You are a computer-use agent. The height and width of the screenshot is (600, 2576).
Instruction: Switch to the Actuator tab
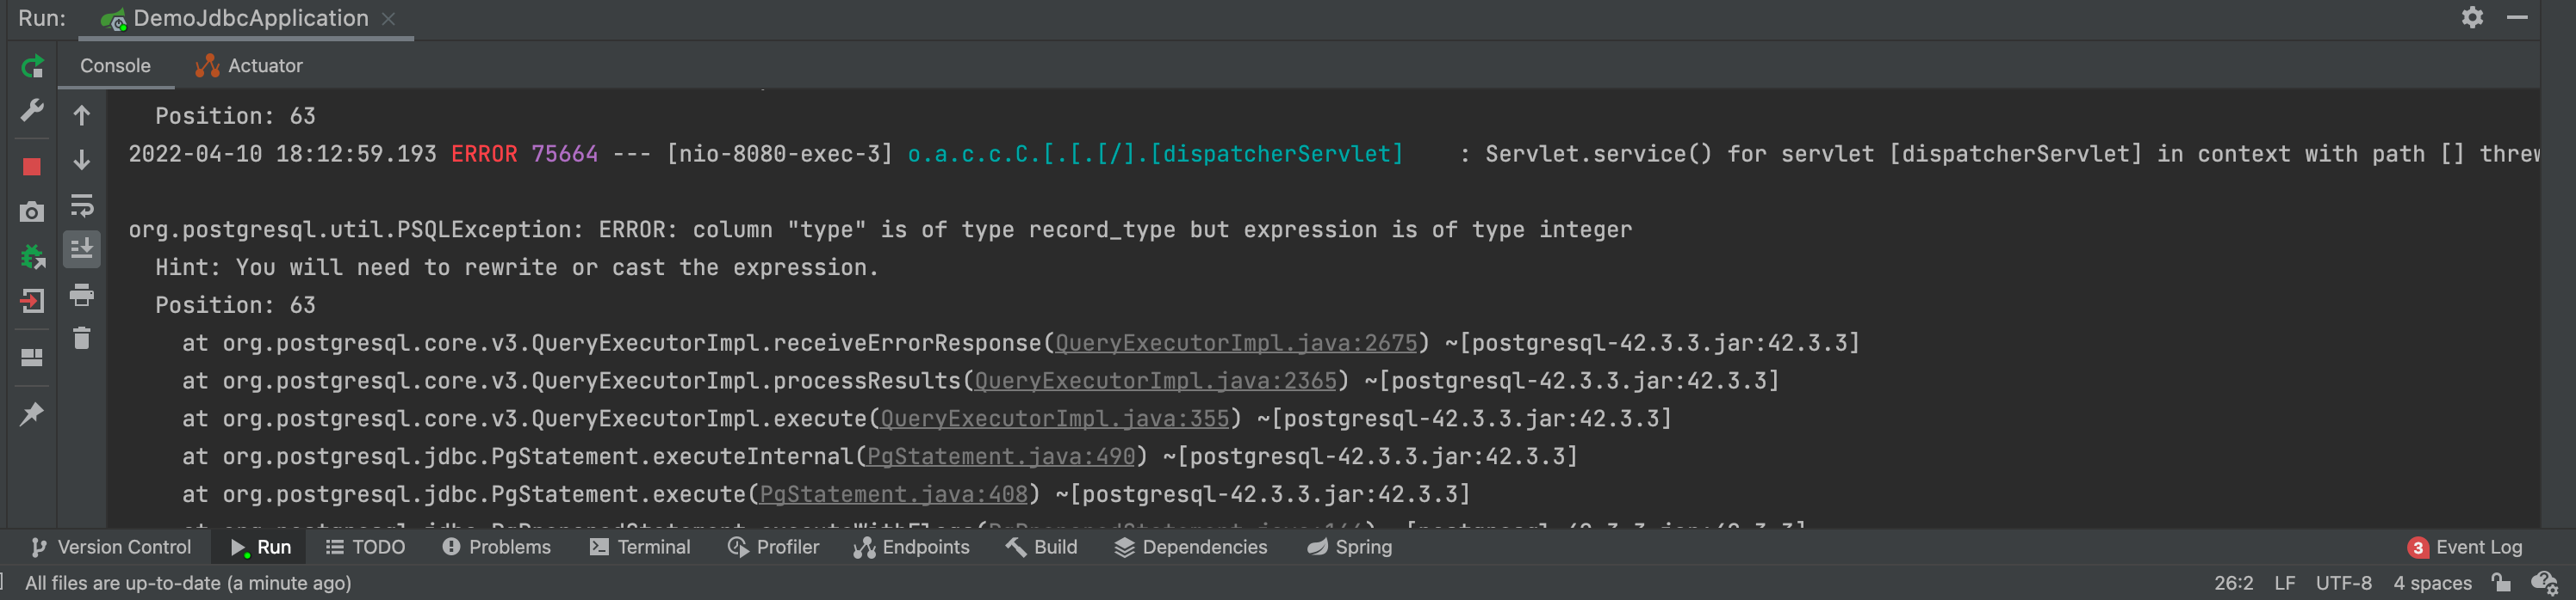tap(249, 66)
